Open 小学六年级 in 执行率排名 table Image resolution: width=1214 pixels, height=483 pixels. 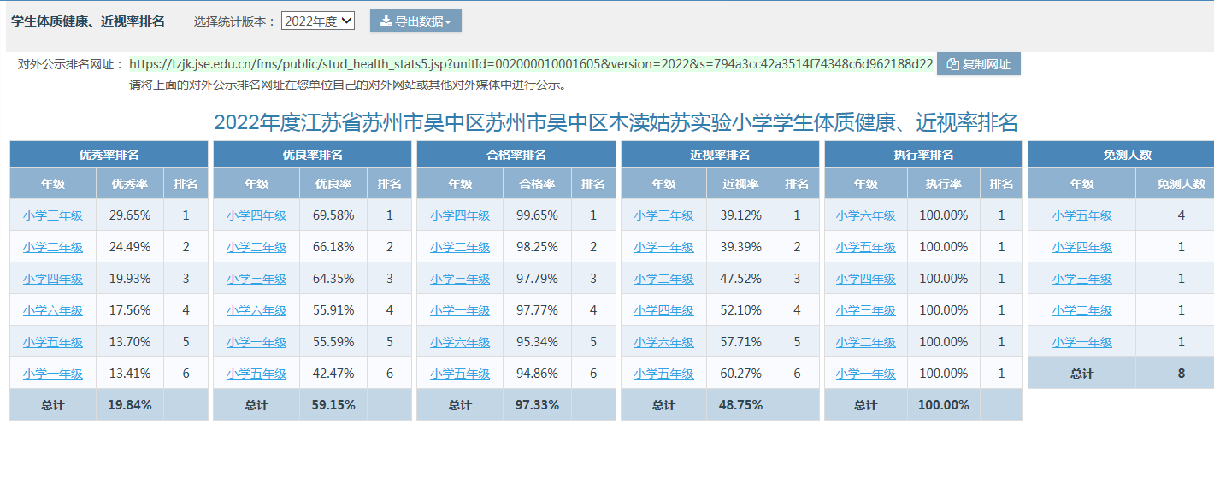tap(866, 215)
